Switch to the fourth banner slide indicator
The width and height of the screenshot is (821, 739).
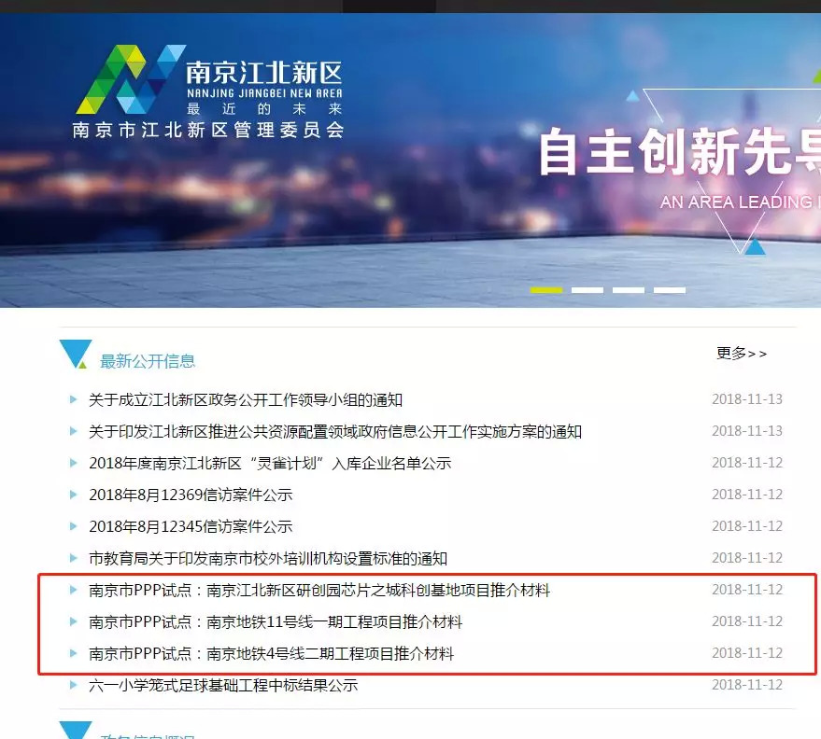coord(670,290)
